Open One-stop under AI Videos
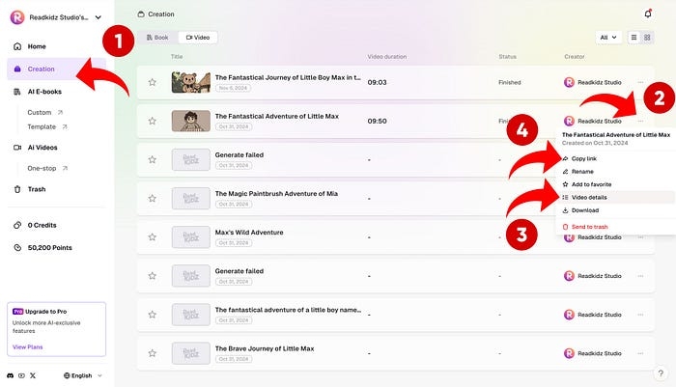676x387 pixels. (42, 168)
